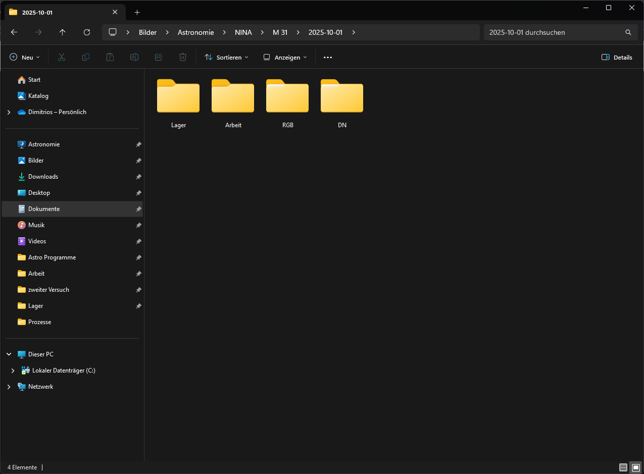Screen dimensions: 644x474
Task: Open the three-dots more options menu
Action: 328,58
